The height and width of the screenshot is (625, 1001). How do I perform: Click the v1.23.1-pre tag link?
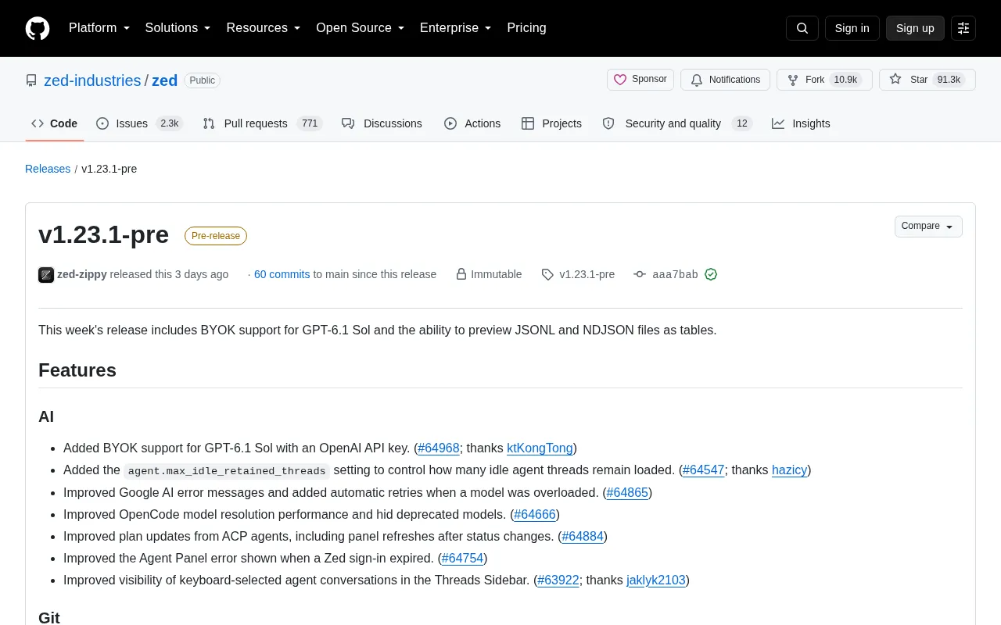point(578,274)
